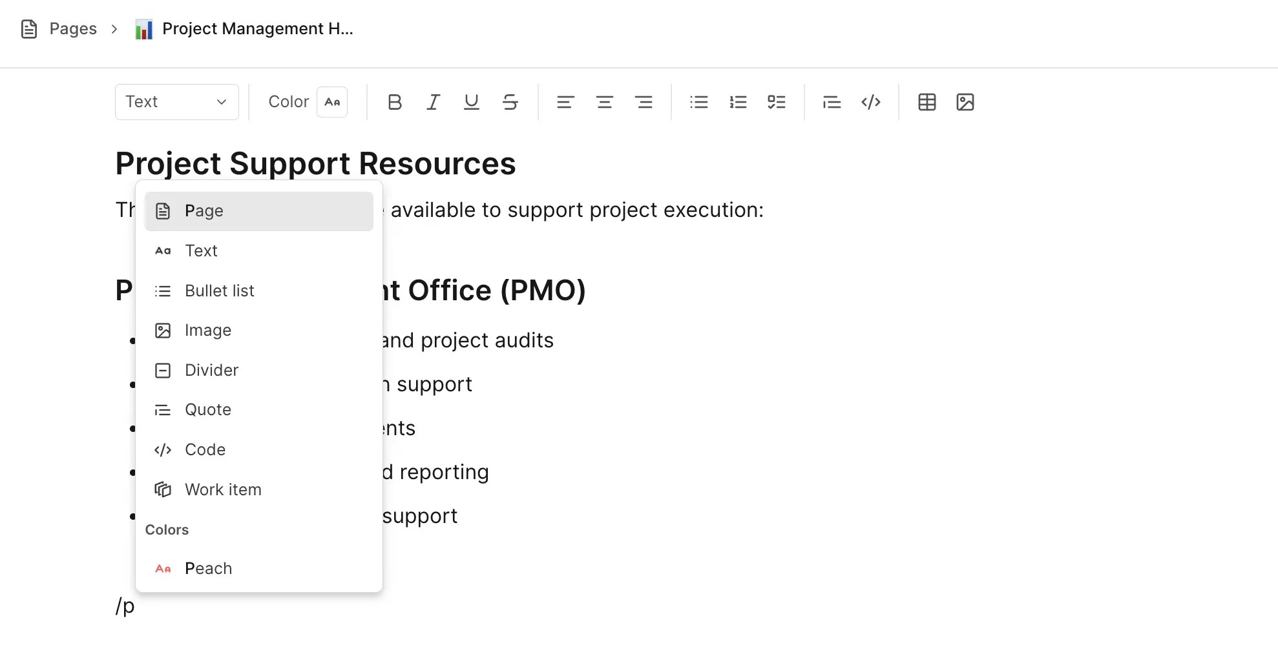
Task: Create a checklist using the to-do list icon
Action: point(777,101)
